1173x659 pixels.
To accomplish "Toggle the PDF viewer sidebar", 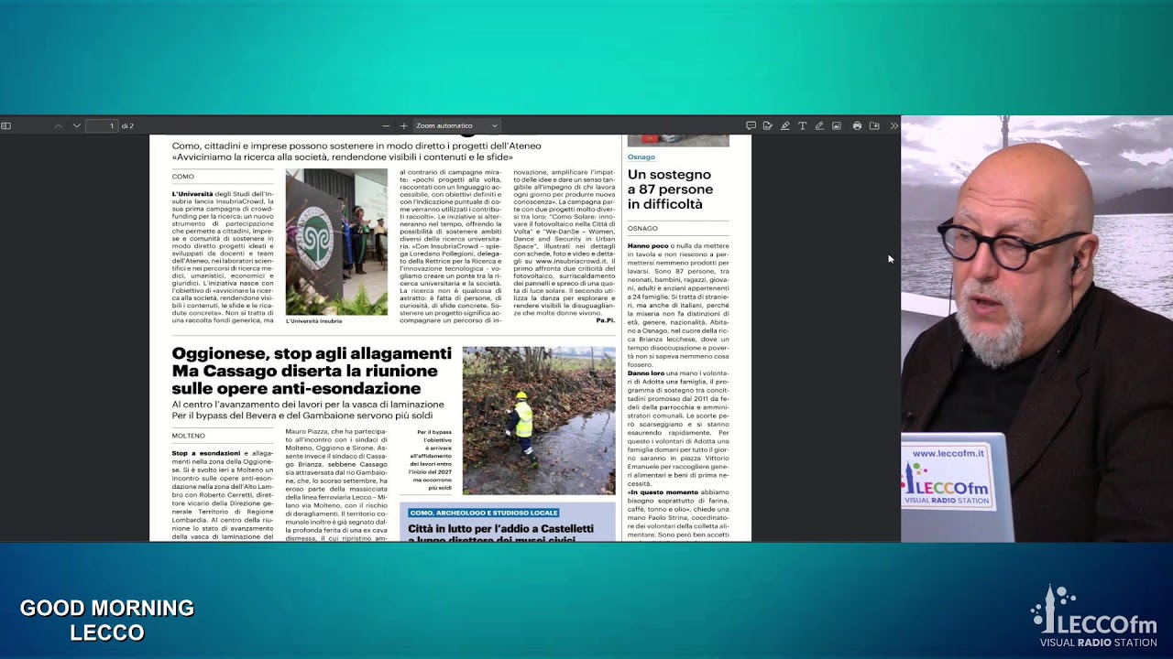I will tap(5, 125).
